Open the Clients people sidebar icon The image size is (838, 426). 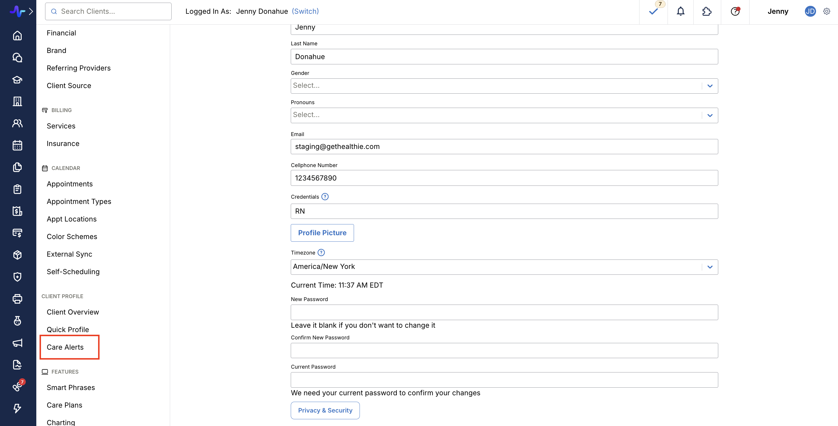[17, 123]
